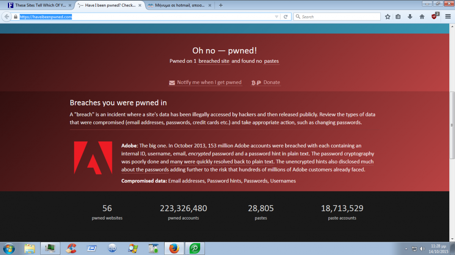The width and height of the screenshot is (455, 255).
Task: Open URL history dropdown arrow
Action: (276, 17)
